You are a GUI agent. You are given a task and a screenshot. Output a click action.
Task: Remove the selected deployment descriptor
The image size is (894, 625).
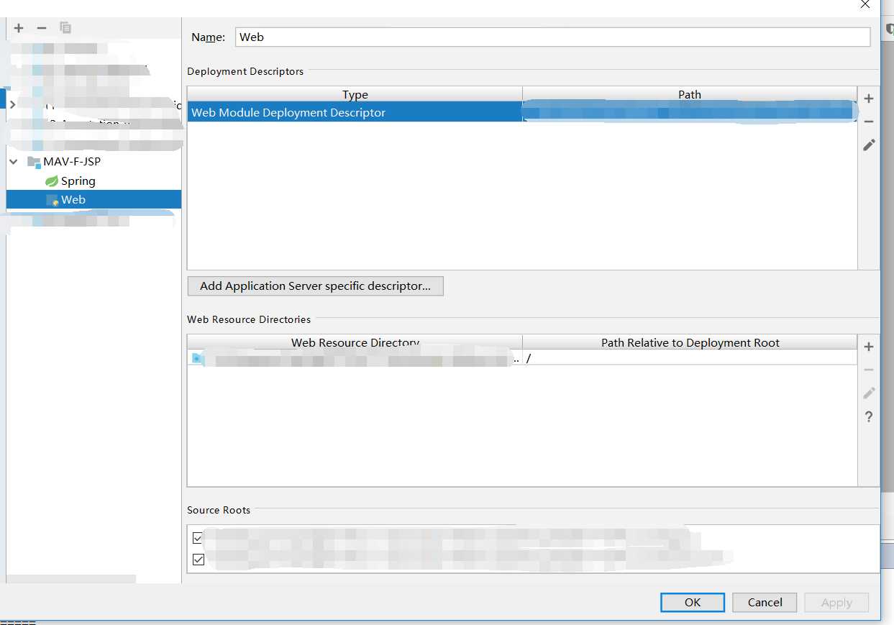click(869, 122)
